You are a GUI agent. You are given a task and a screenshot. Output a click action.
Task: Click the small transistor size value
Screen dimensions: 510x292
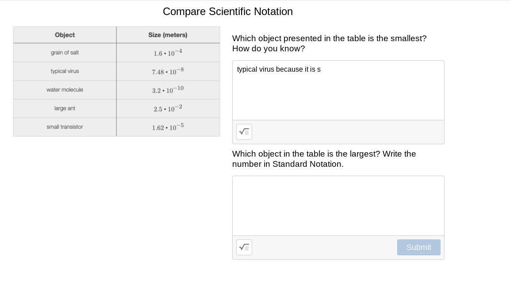point(168,127)
